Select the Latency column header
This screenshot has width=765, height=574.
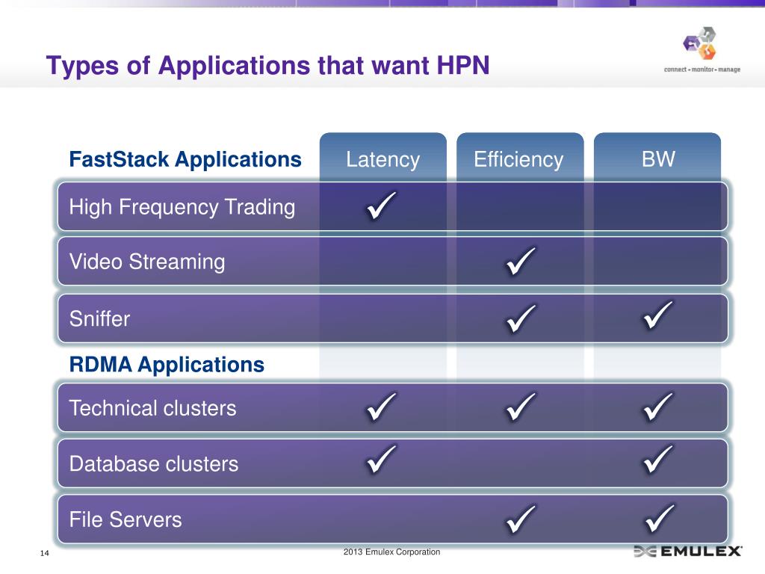click(x=382, y=159)
